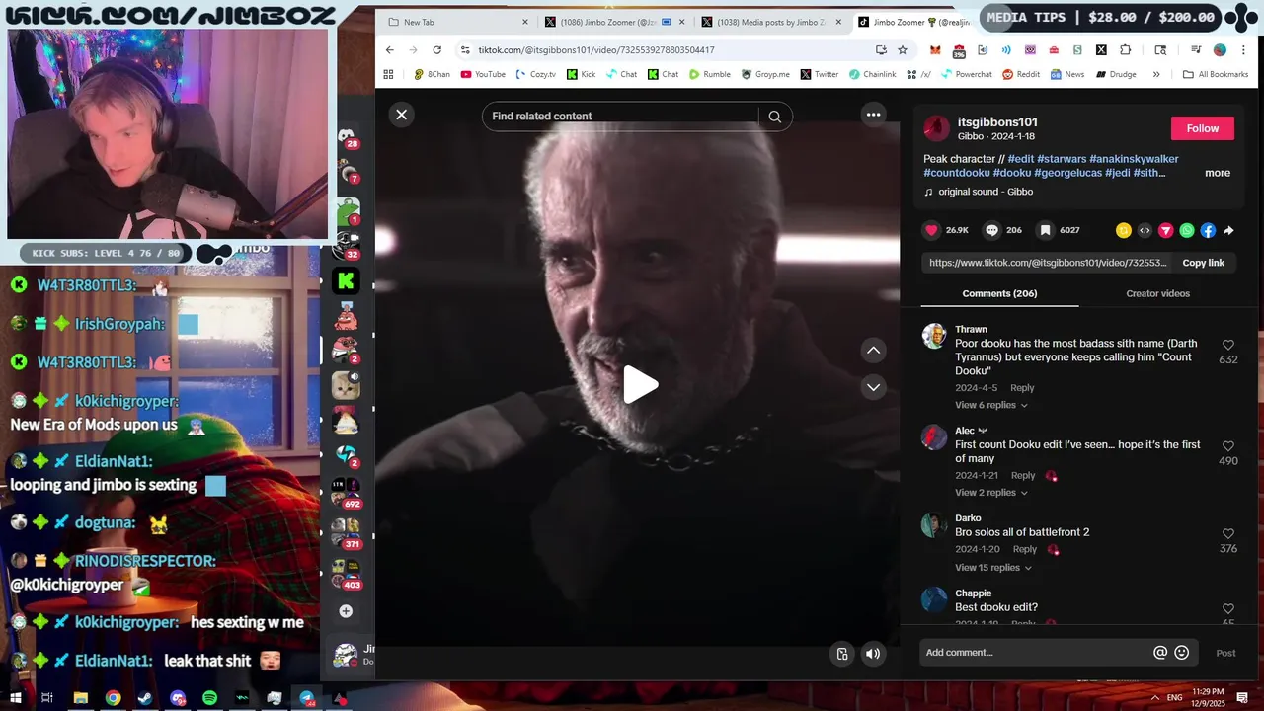Open the browser apps grid icon

[x=388, y=74]
